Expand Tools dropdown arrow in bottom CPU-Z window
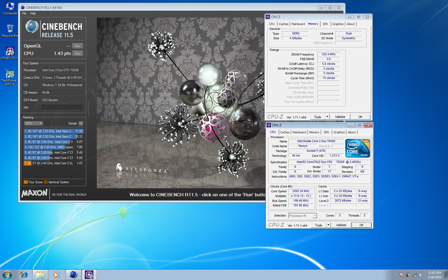 pos(329,225)
